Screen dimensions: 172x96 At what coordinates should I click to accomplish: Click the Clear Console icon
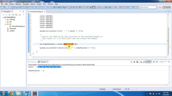coord(141,62)
